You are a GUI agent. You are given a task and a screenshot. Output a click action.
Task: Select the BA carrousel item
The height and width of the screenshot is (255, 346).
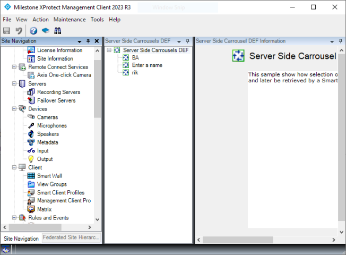pyautogui.click(x=135, y=58)
